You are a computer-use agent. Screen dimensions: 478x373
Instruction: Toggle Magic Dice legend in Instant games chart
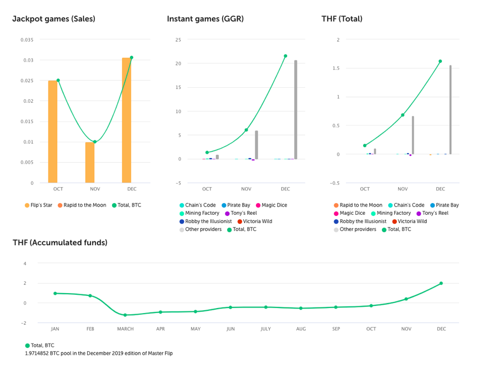[x=271, y=205]
